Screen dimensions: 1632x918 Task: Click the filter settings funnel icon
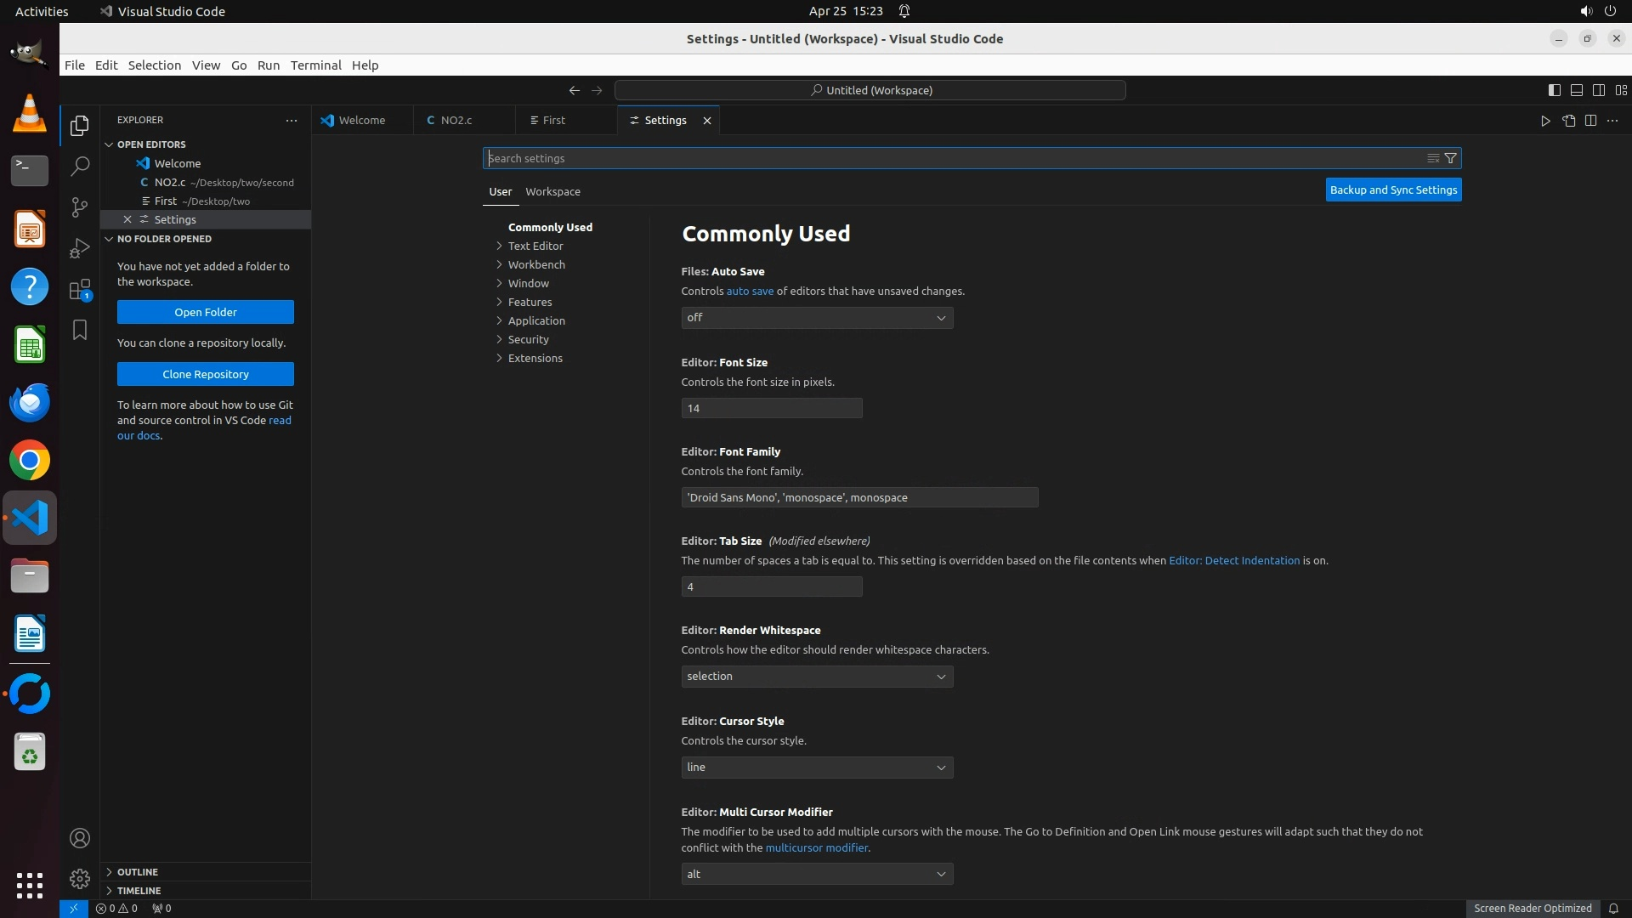[1451, 158]
